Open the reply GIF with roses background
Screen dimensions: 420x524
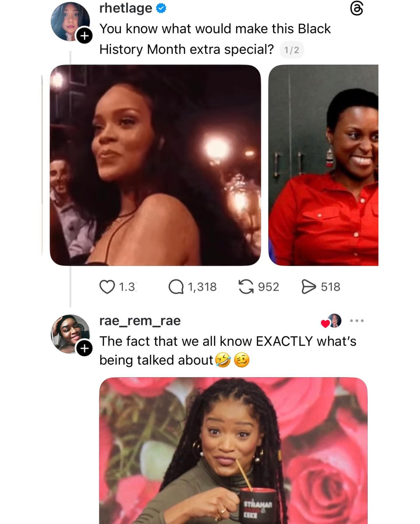pos(233,450)
